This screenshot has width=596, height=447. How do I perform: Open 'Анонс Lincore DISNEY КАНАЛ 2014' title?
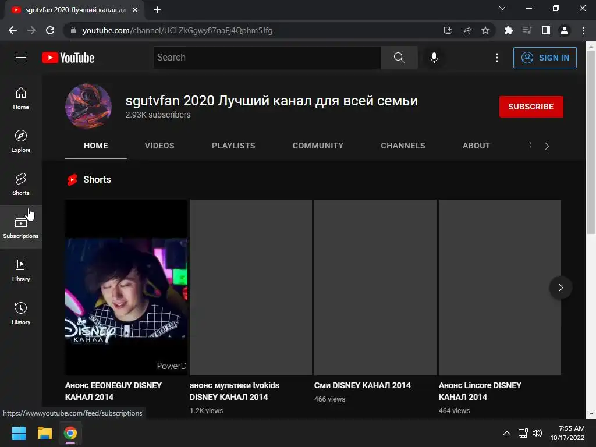click(480, 391)
